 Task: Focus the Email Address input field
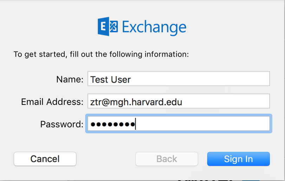click(179, 101)
